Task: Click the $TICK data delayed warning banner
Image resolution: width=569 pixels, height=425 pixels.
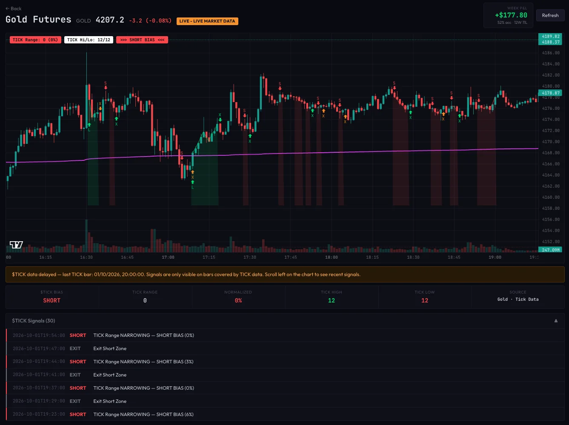Action: (285, 274)
